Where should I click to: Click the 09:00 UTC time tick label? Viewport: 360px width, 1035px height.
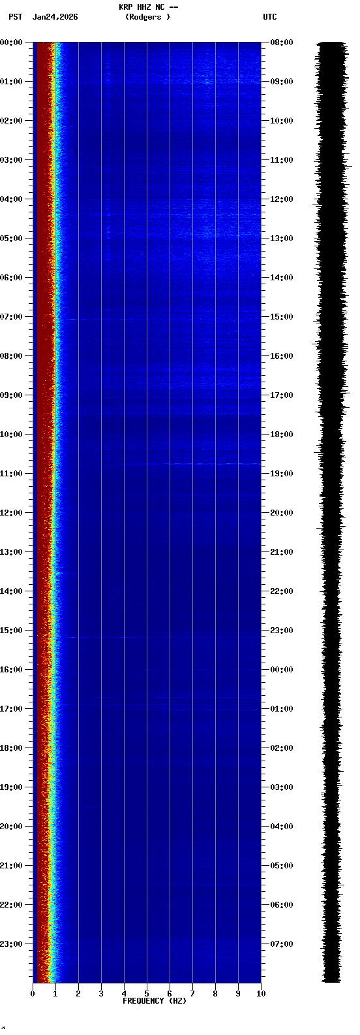[x=282, y=82]
